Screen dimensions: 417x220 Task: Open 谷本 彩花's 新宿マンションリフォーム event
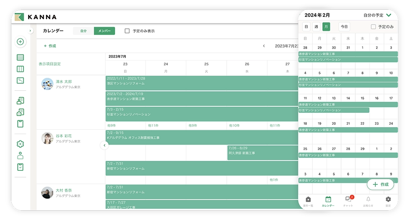pos(201,168)
